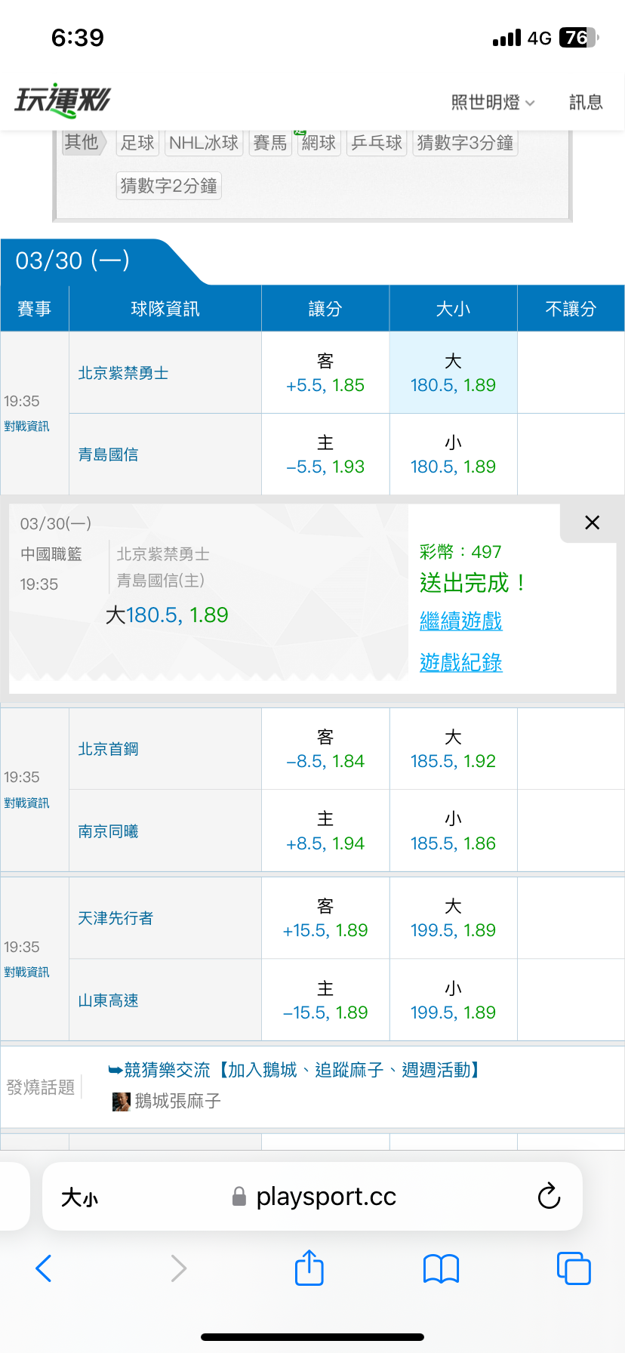Viewport: 625px width, 1353px height.
Task: Choose the 猜數字3分鐘 game tab
Action: 465,143
